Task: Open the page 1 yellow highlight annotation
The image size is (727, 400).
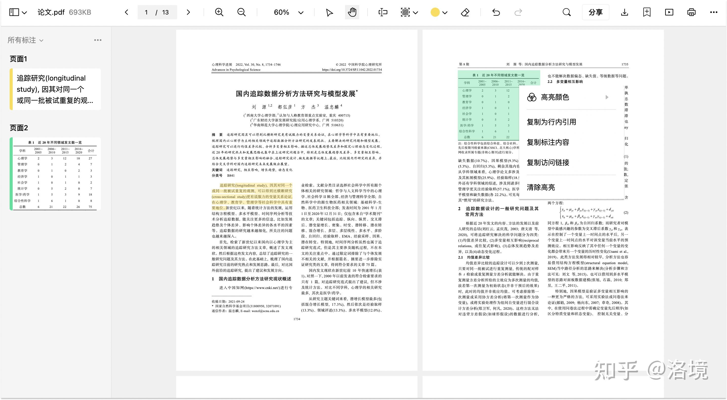Action: [55, 89]
